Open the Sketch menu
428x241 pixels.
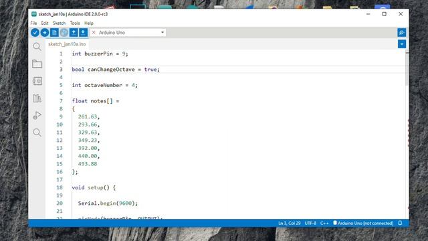pyautogui.click(x=59, y=23)
